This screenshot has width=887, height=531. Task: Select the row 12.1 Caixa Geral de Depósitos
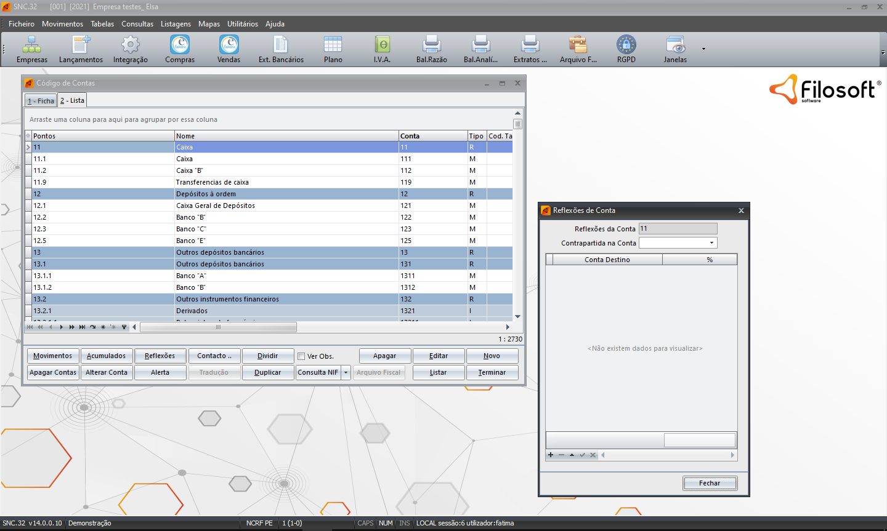[x=216, y=206]
